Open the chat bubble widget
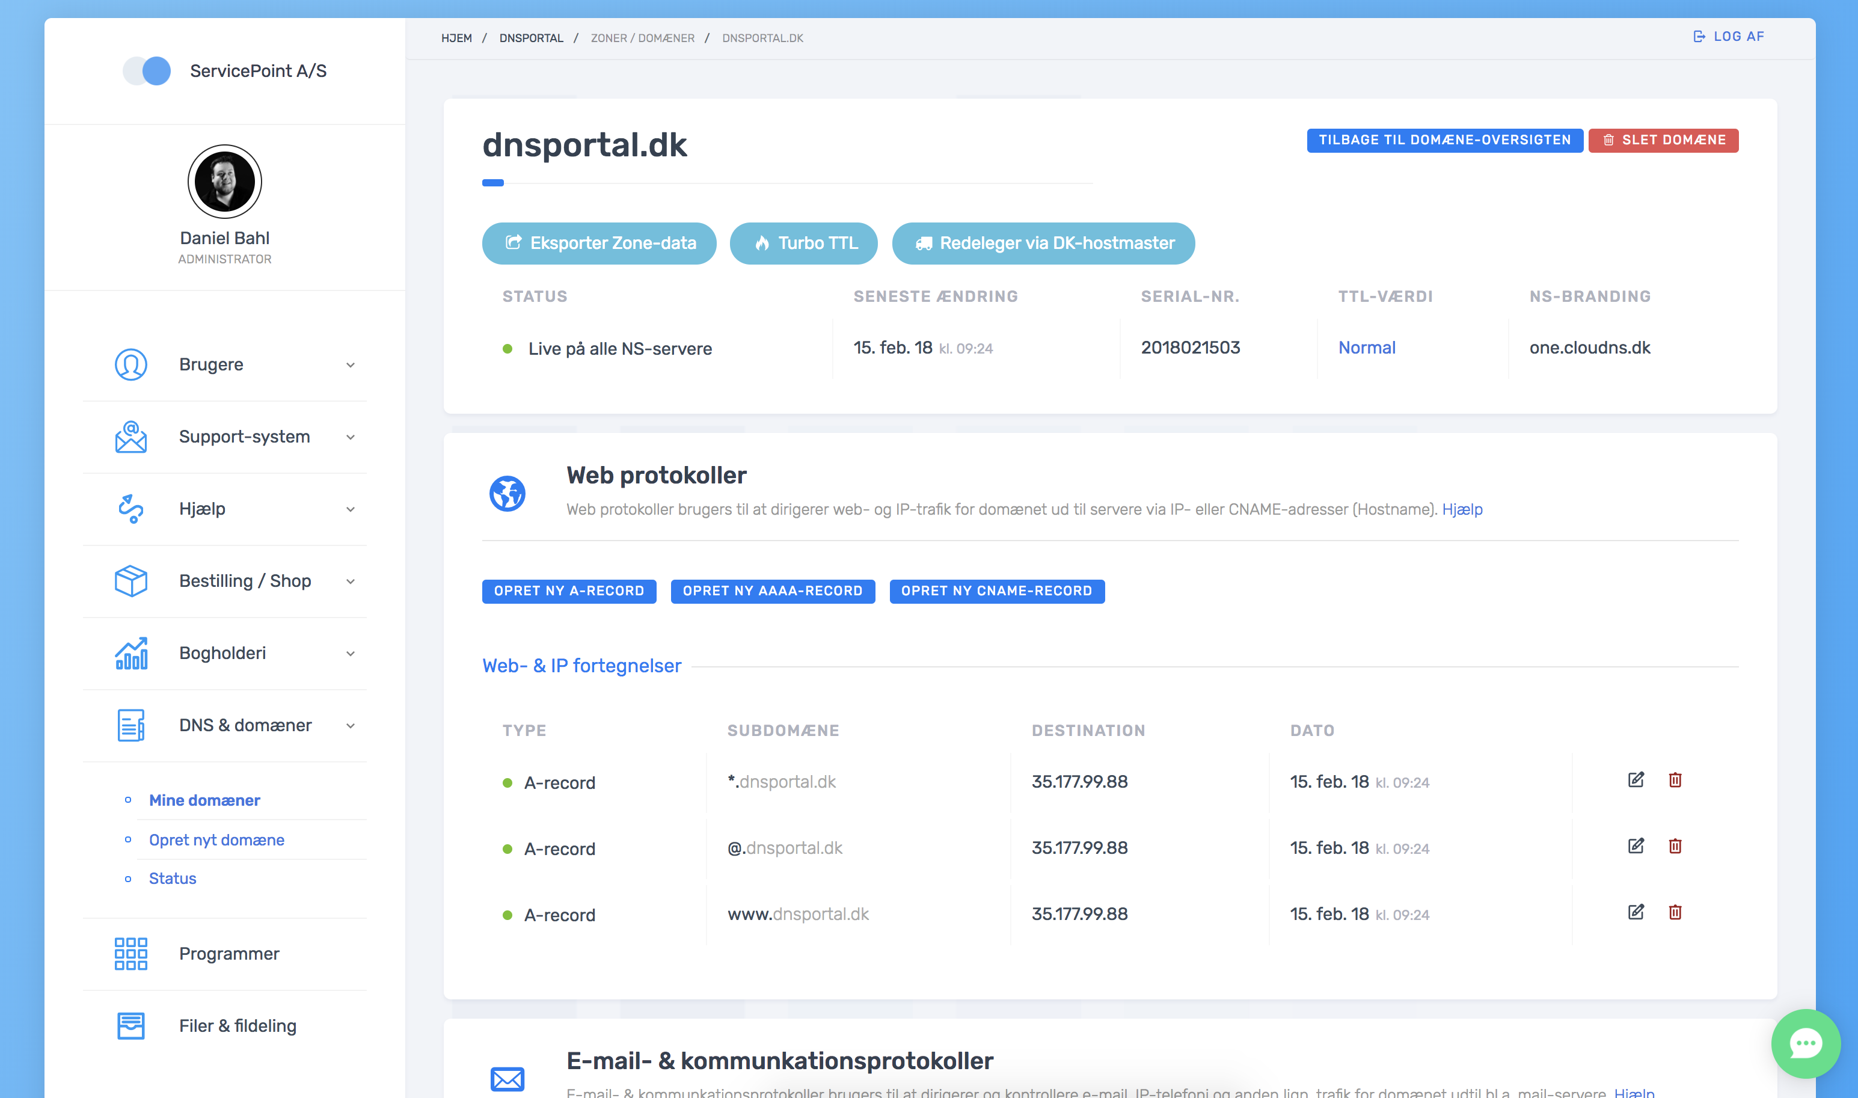 pyautogui.click(x=1806, y=1043)
